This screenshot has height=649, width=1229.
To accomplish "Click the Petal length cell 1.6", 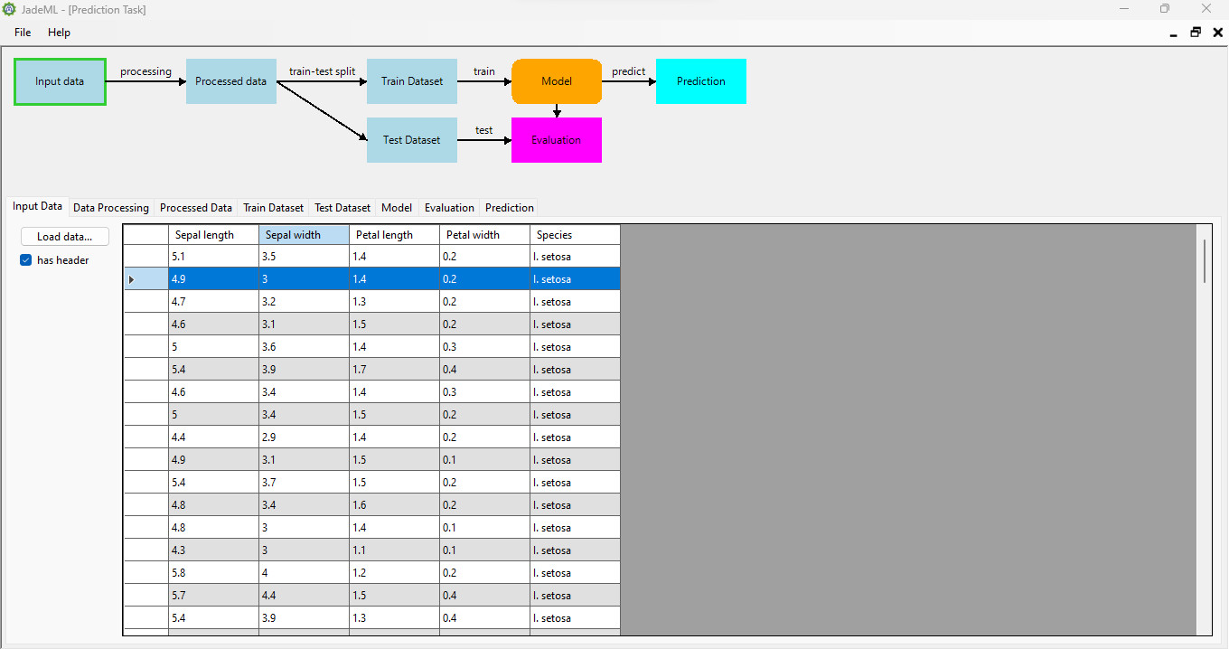I will (394, 505).
